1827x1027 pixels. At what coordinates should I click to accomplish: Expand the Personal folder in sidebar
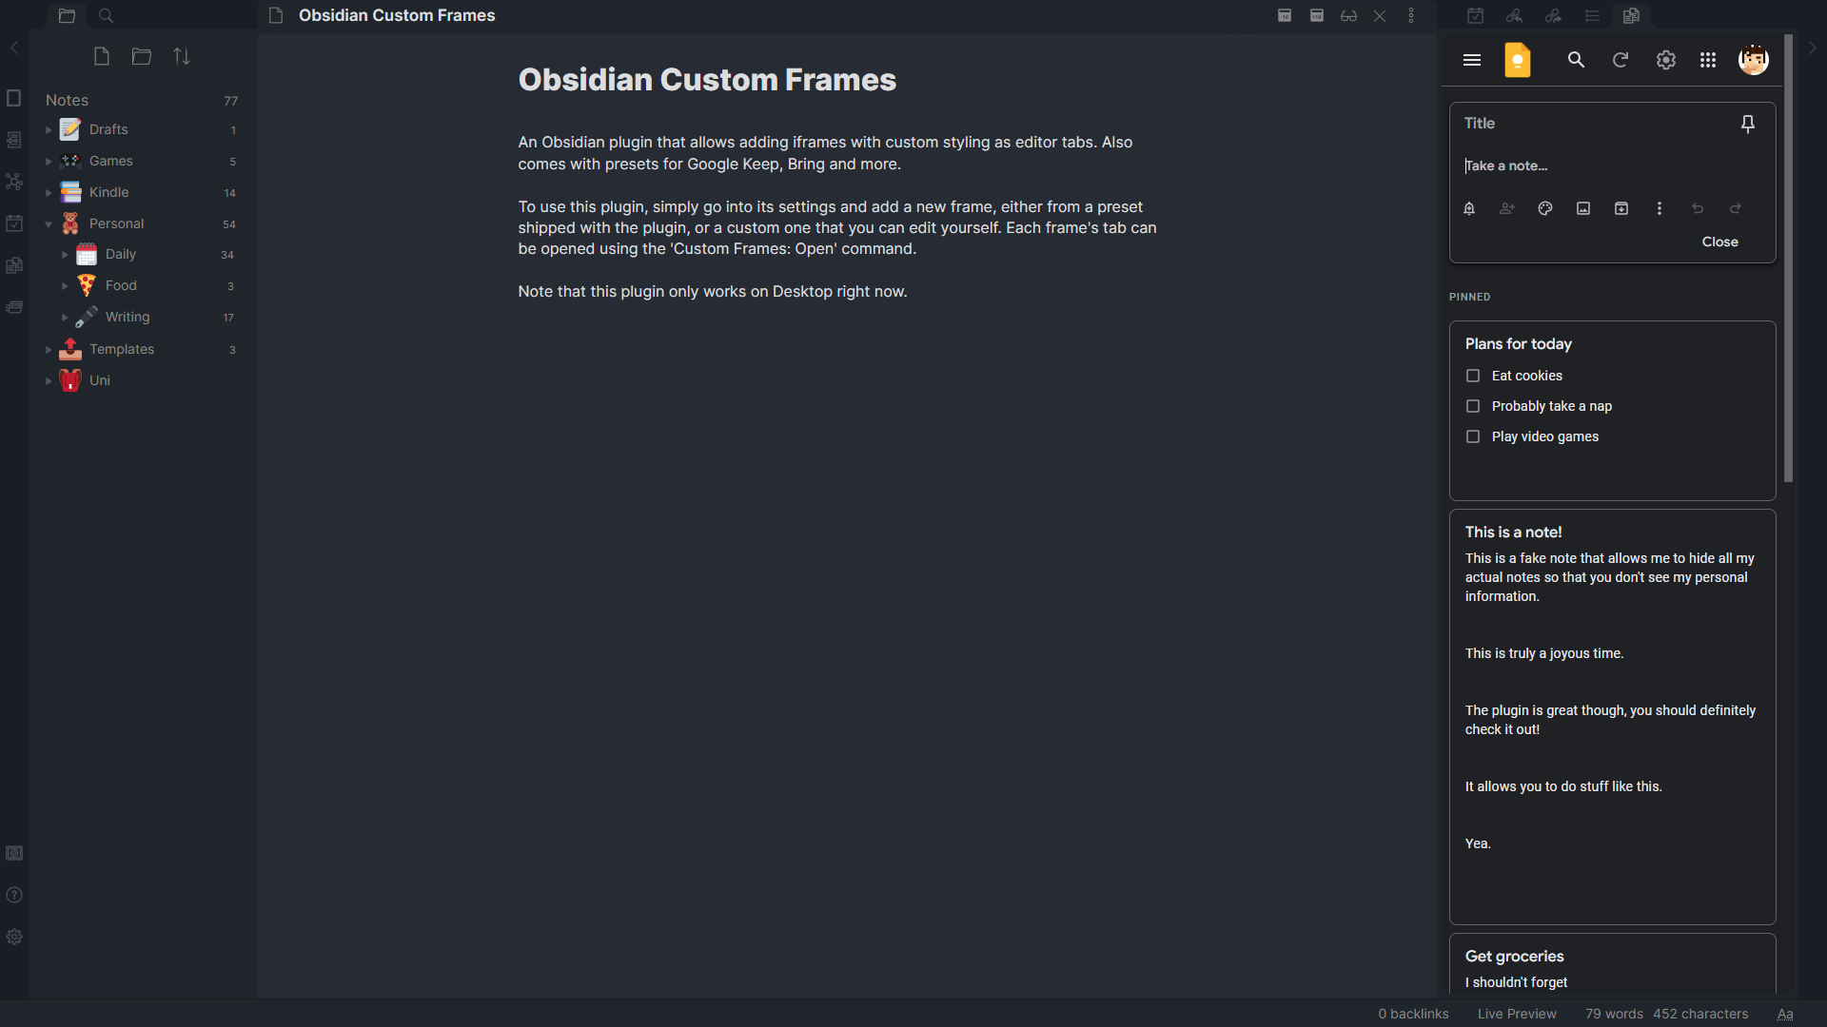pos(48,223)
